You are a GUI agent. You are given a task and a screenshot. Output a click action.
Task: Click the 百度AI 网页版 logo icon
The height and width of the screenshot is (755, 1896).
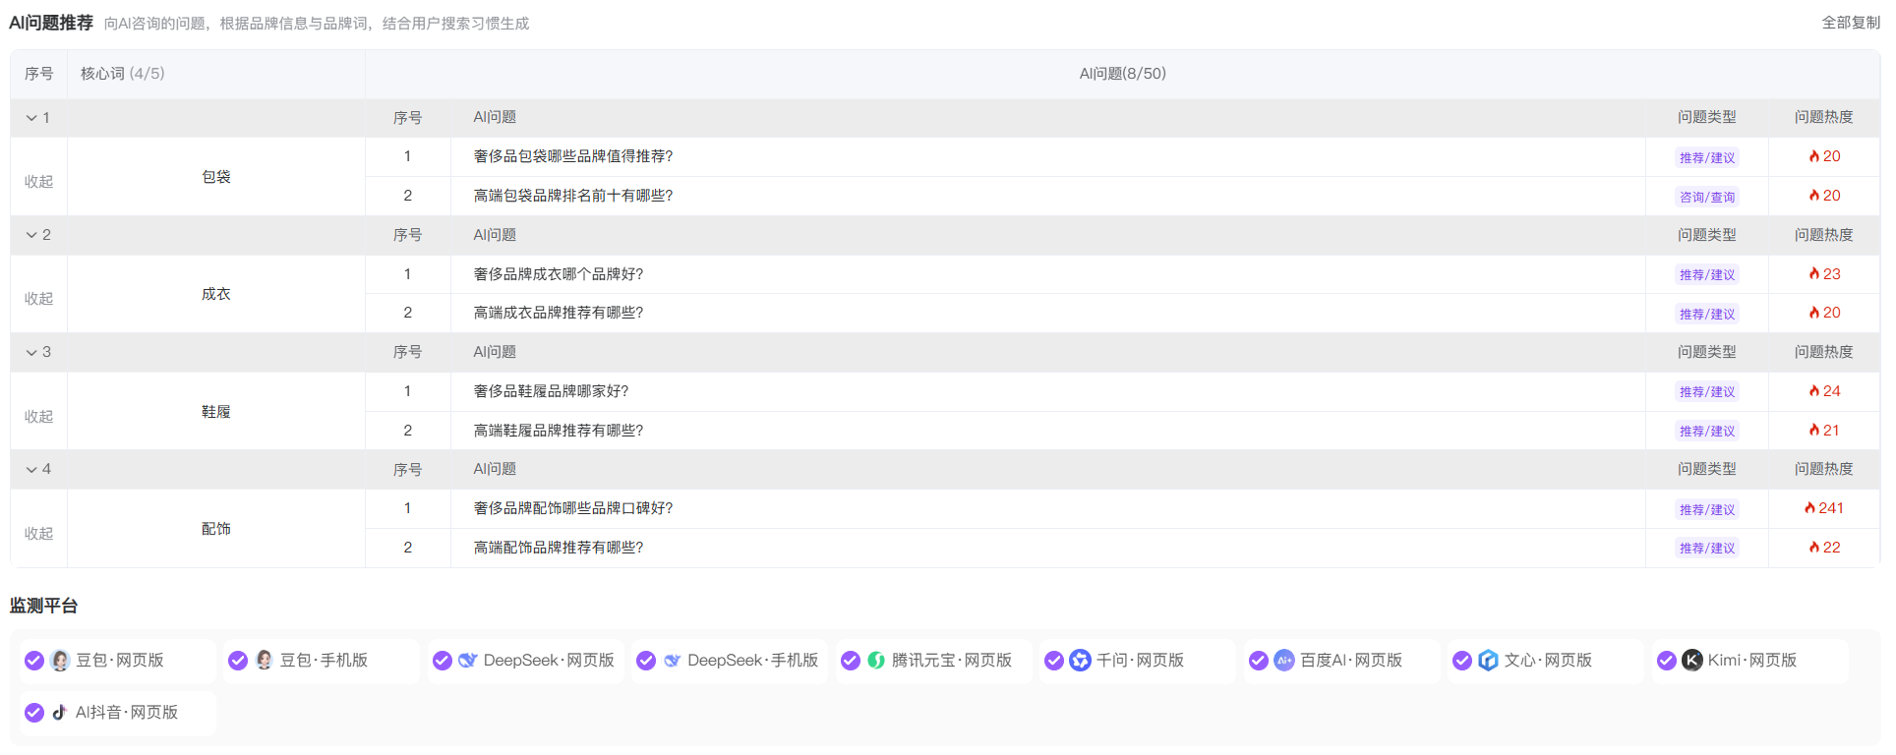(1284, 661)
